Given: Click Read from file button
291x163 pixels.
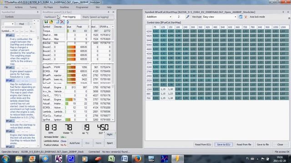Looking at the screenshot, I should click(244, 144).
